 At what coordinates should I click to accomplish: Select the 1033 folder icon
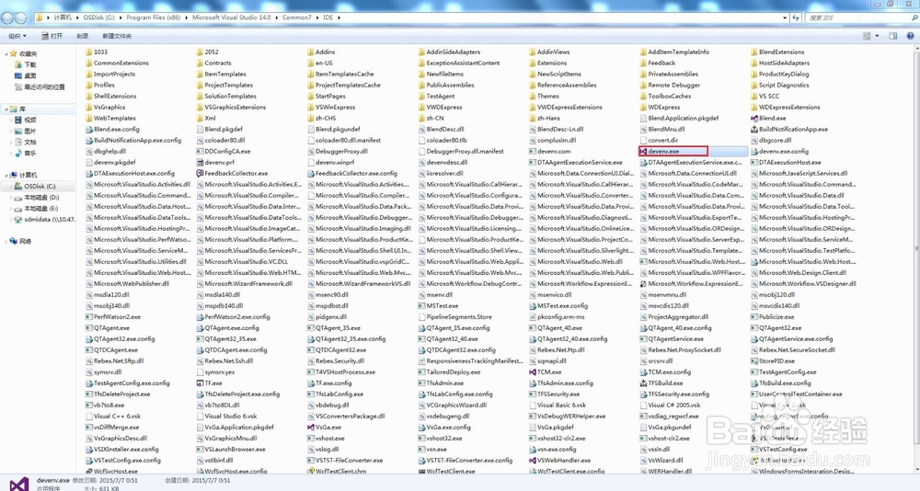point(89,51)
